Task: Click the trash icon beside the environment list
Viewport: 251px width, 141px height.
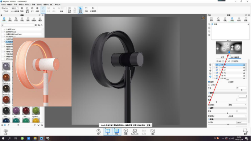Action: pos(209,35)
